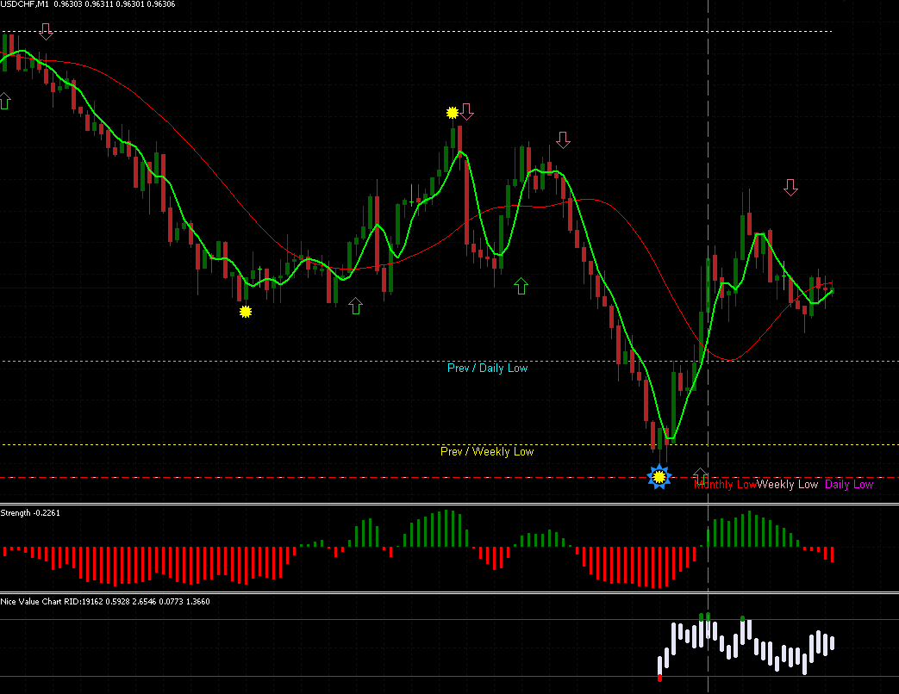
Task: Click the green up arrow beside the blue sun marker
Action: [x=700, y=475]
